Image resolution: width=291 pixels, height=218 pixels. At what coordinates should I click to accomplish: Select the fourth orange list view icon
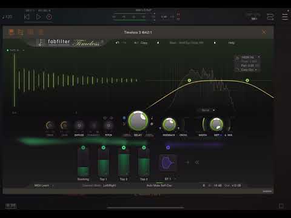[x=41, y=32]
